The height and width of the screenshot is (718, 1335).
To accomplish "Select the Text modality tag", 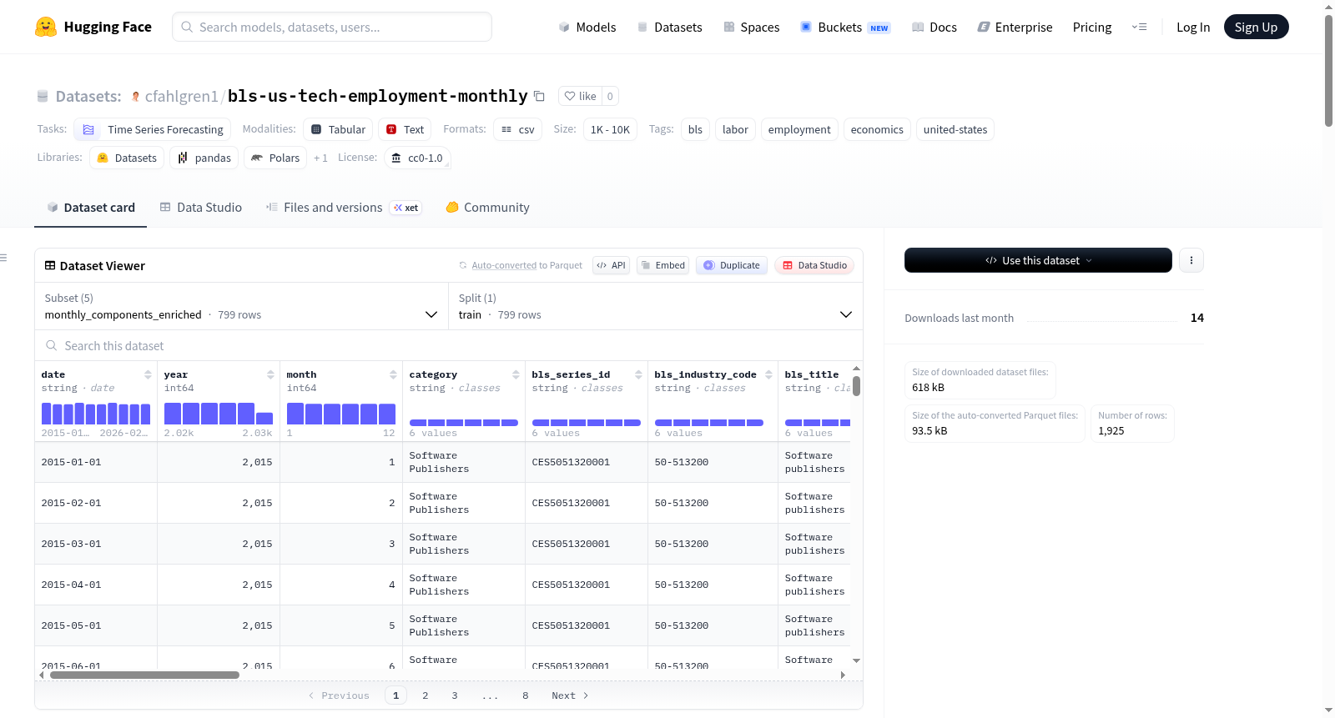I will pos(405,129).
